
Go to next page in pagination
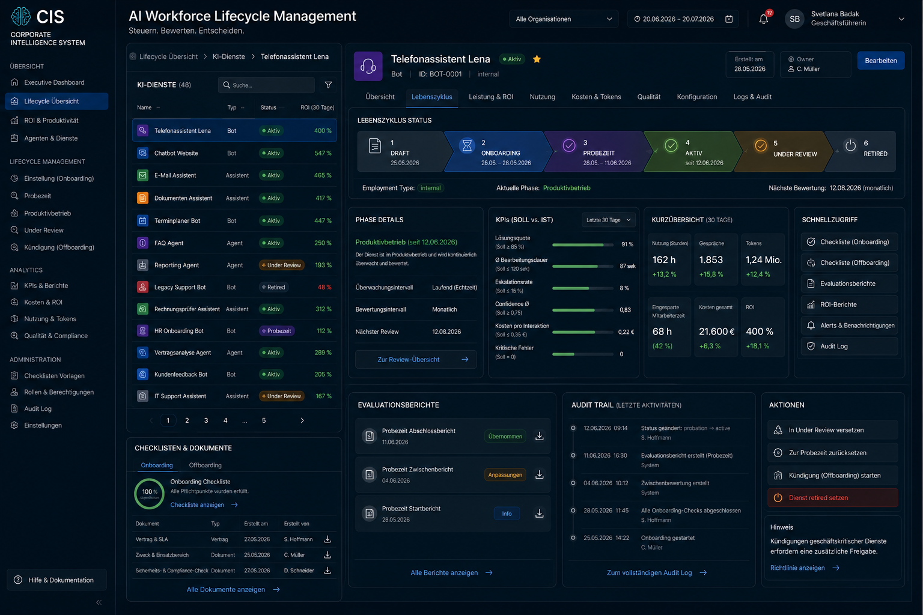[x=302, y=420]
